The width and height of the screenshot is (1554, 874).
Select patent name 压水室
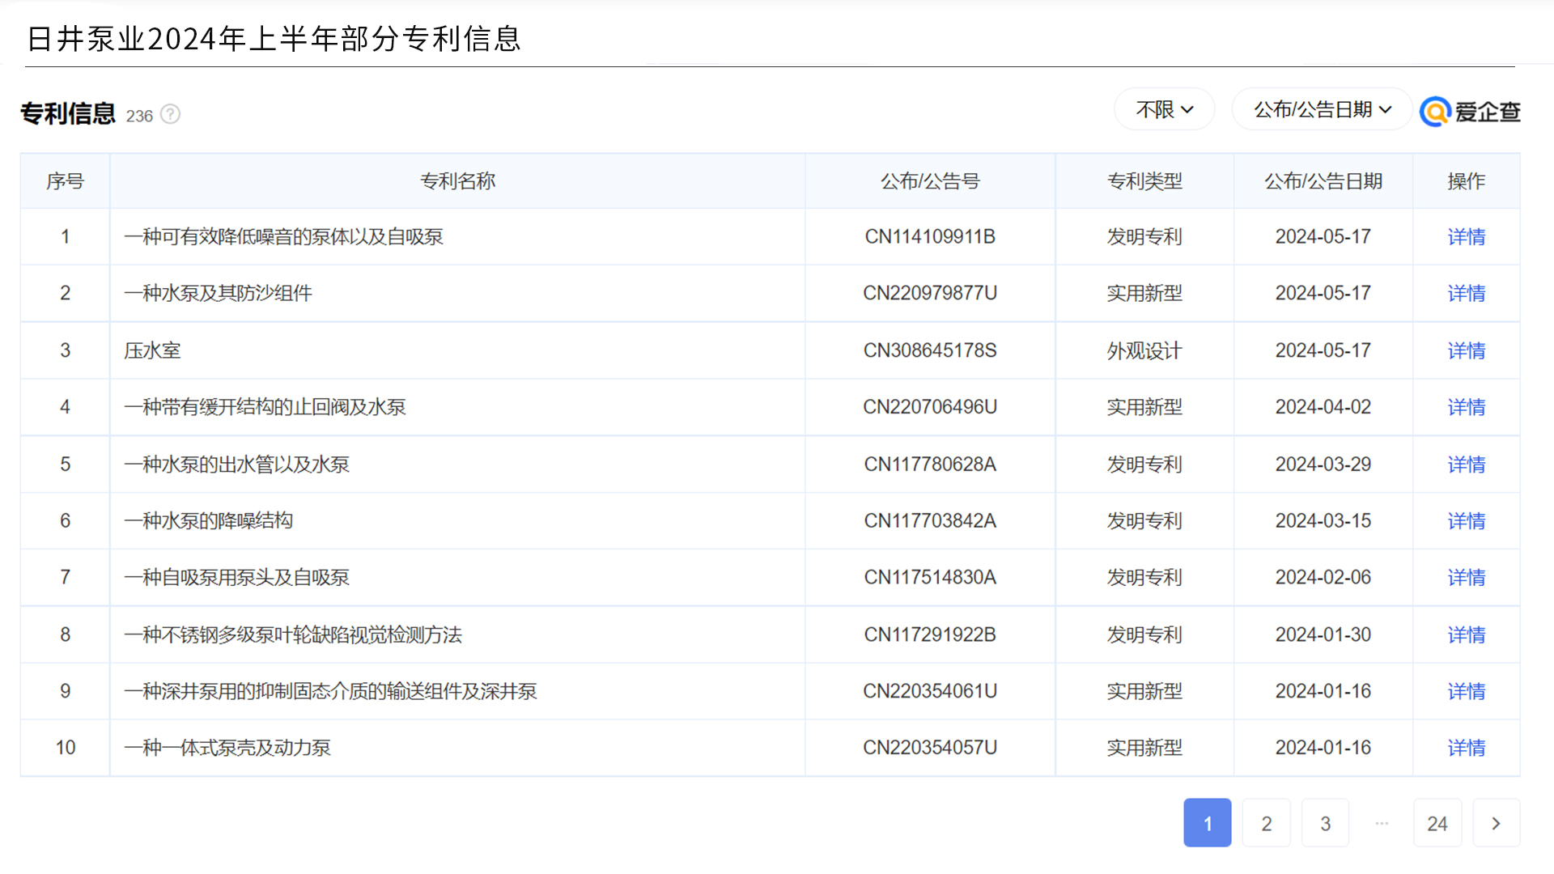(x=152, y=351)
